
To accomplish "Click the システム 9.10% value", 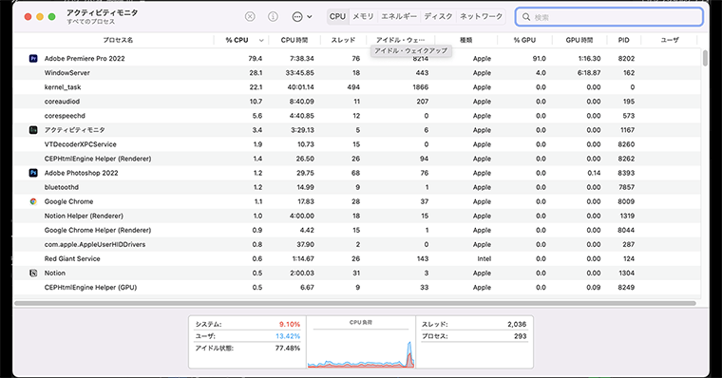I will pos(290,324).
